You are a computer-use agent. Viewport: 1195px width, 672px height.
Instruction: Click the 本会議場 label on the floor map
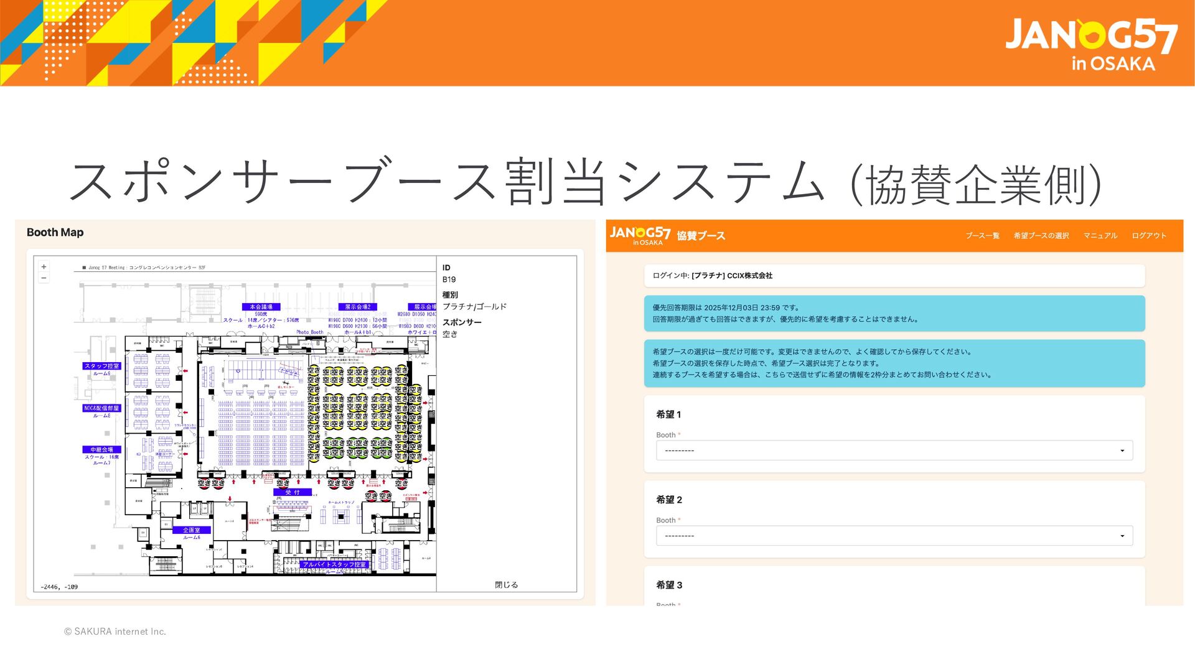[261, 307]
